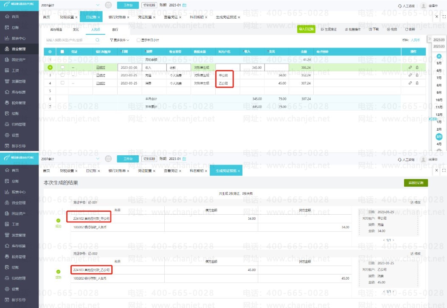Open the 凭证配置 tab in upper window
Image resolution: width=447 pixels, height=308 pixels.
145,17
